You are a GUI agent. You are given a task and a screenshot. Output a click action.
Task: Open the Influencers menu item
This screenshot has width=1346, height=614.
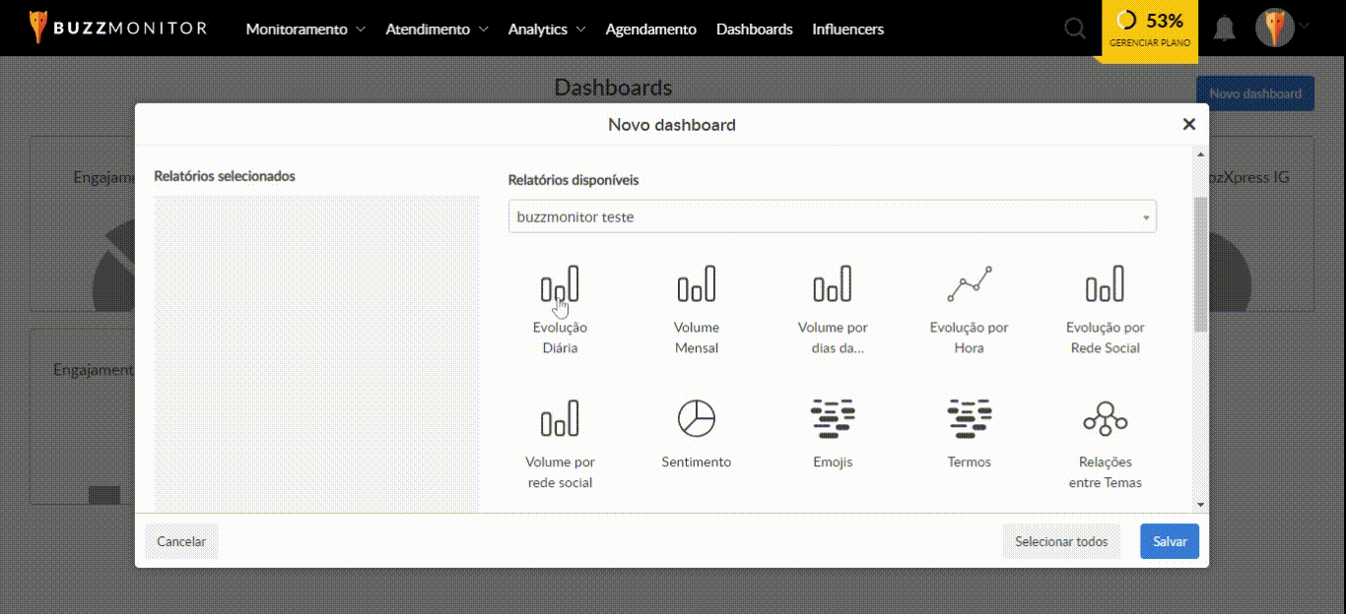point(847,30)
